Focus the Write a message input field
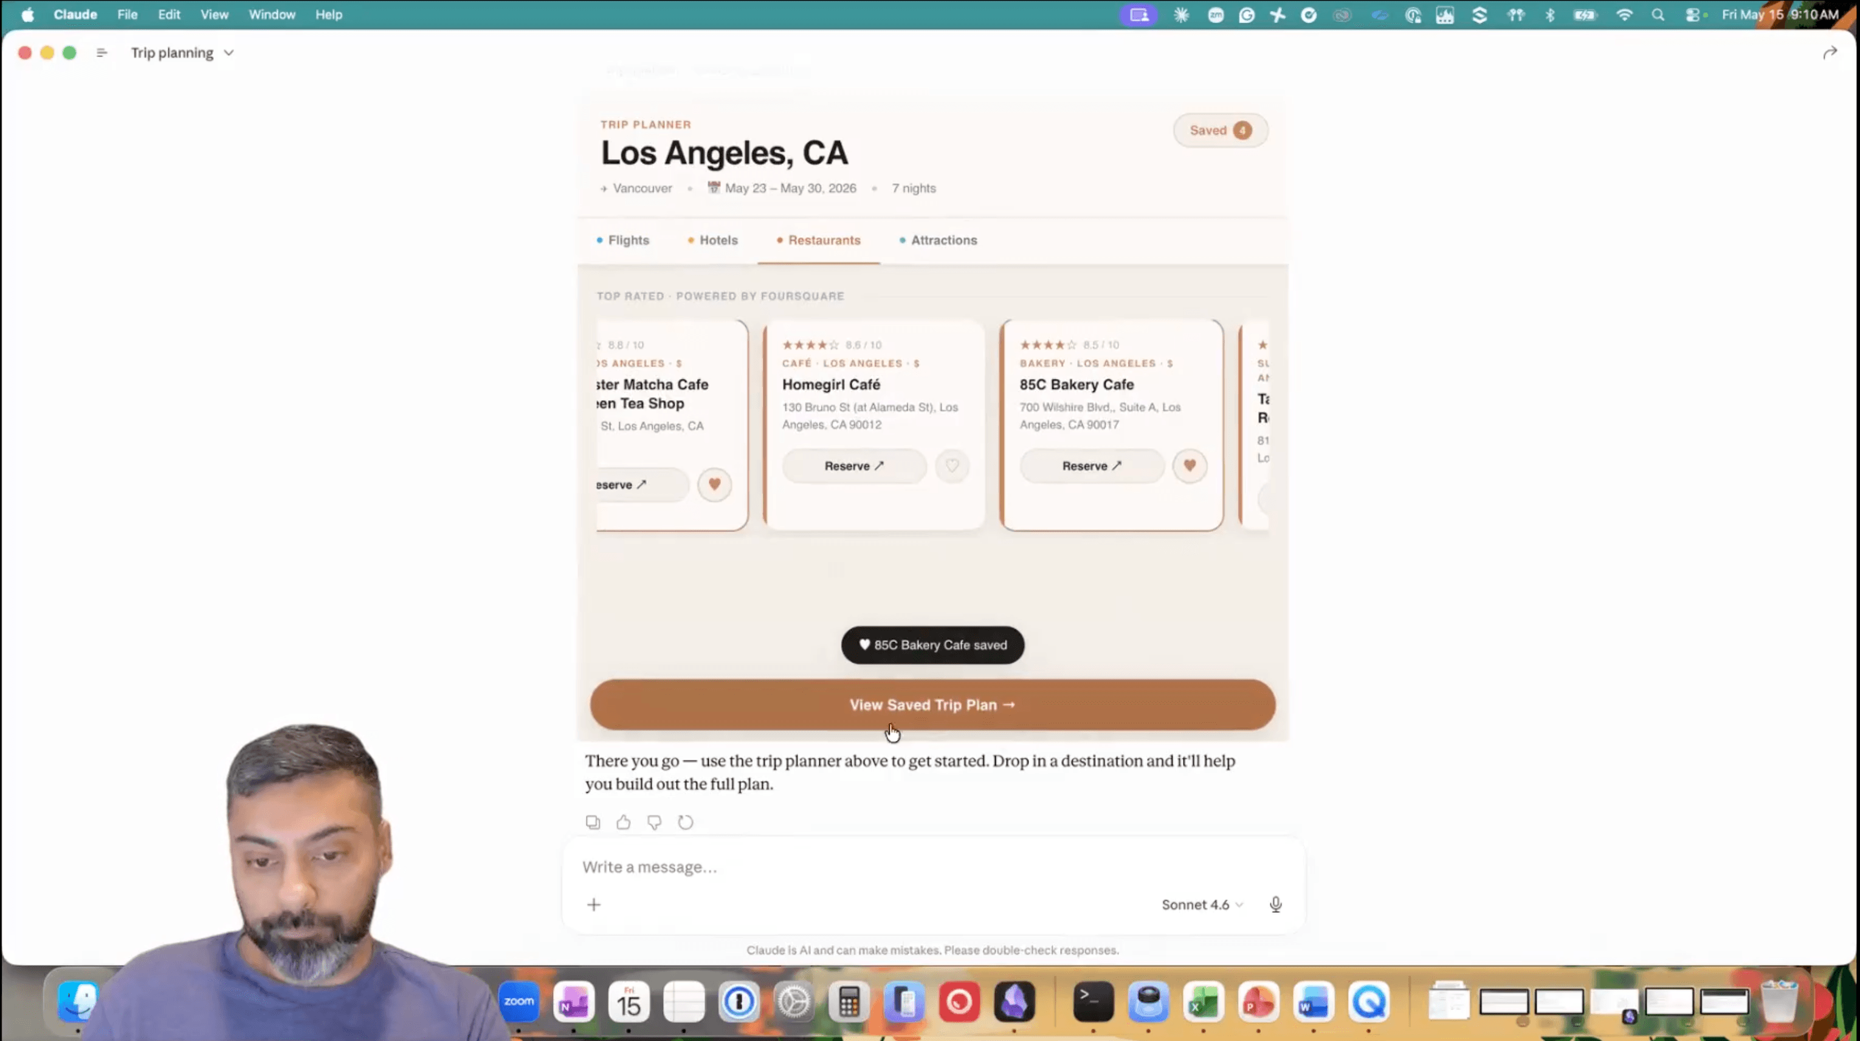 point(932,867)
